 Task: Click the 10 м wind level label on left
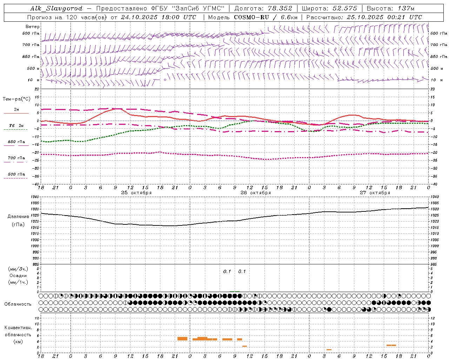(x=34, y=80)
